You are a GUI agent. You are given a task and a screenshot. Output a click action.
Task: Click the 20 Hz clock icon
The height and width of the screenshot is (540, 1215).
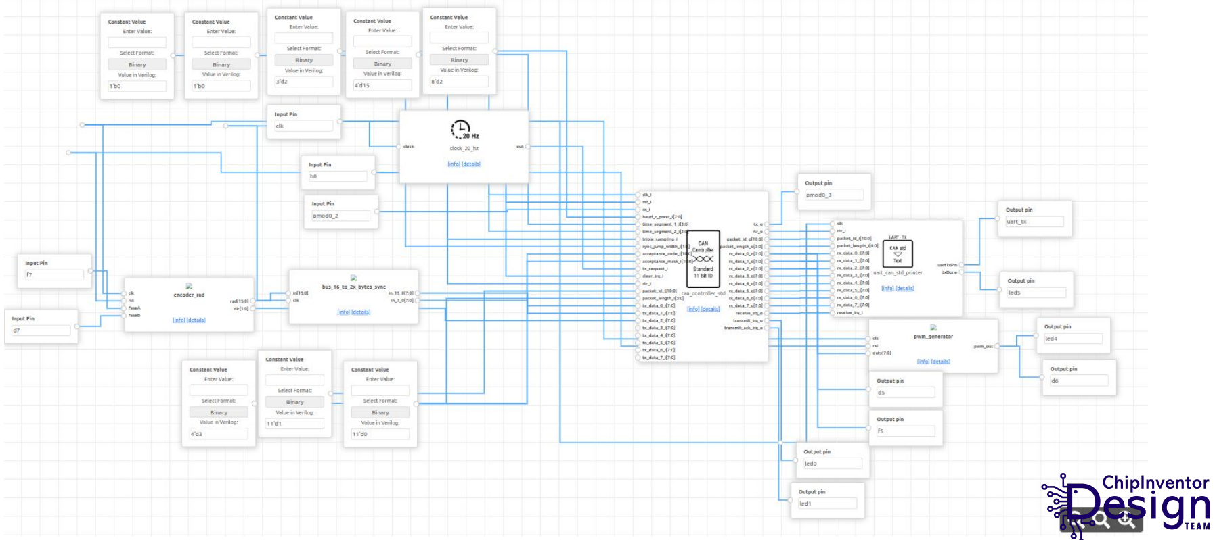tap(464, 129)
